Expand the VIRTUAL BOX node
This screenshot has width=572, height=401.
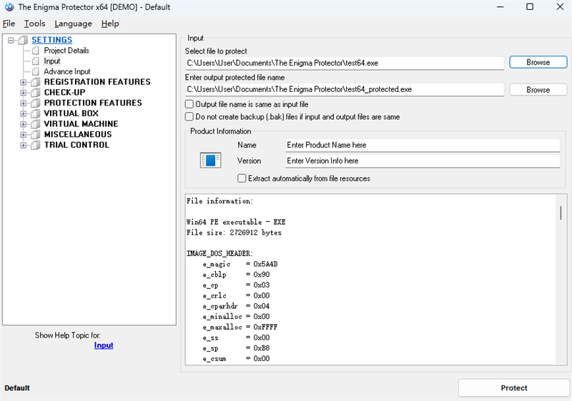pos(24,113)
